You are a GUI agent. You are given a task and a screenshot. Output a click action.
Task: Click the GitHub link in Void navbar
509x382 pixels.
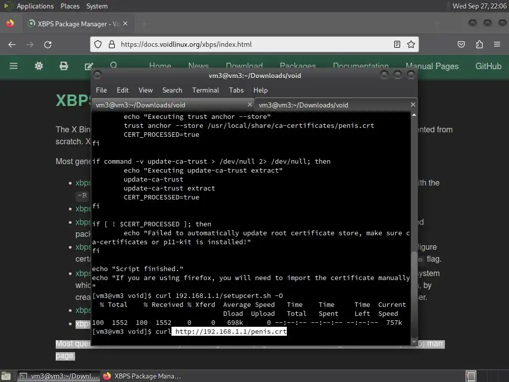pyautogui.click(x=488, y=66)
